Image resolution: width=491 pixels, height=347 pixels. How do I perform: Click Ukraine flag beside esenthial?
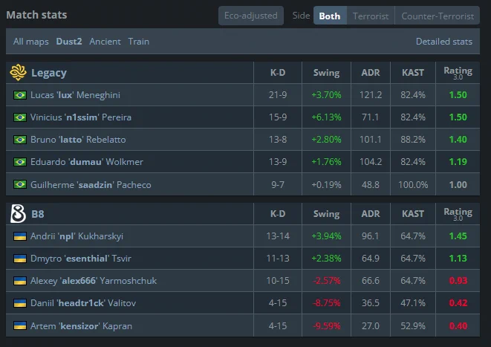(20, 259)
